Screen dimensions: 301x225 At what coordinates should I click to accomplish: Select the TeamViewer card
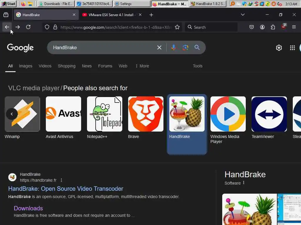pyautogui.click(x=269, y=118)
